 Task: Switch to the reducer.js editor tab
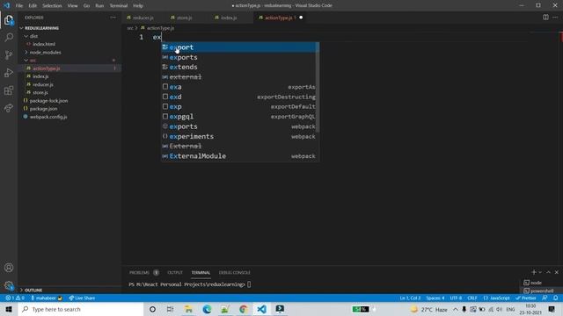(x=143, y=18)
